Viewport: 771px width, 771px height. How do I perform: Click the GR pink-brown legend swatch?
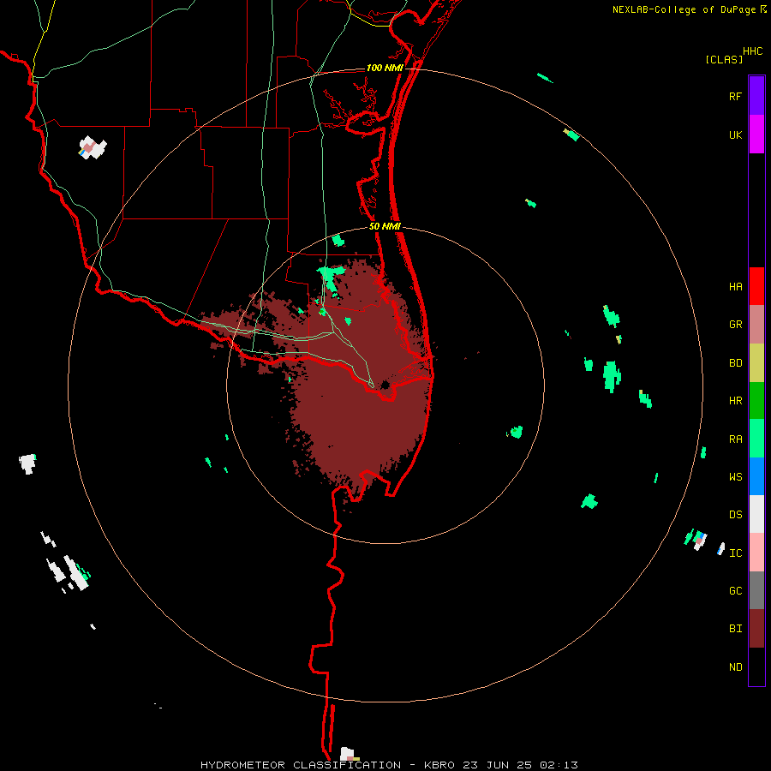(756, 325)
